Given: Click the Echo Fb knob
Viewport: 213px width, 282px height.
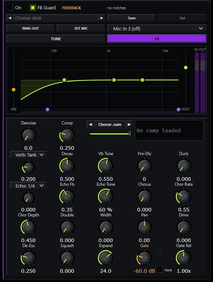Looking at the screenshot, I should click(67, 196).
